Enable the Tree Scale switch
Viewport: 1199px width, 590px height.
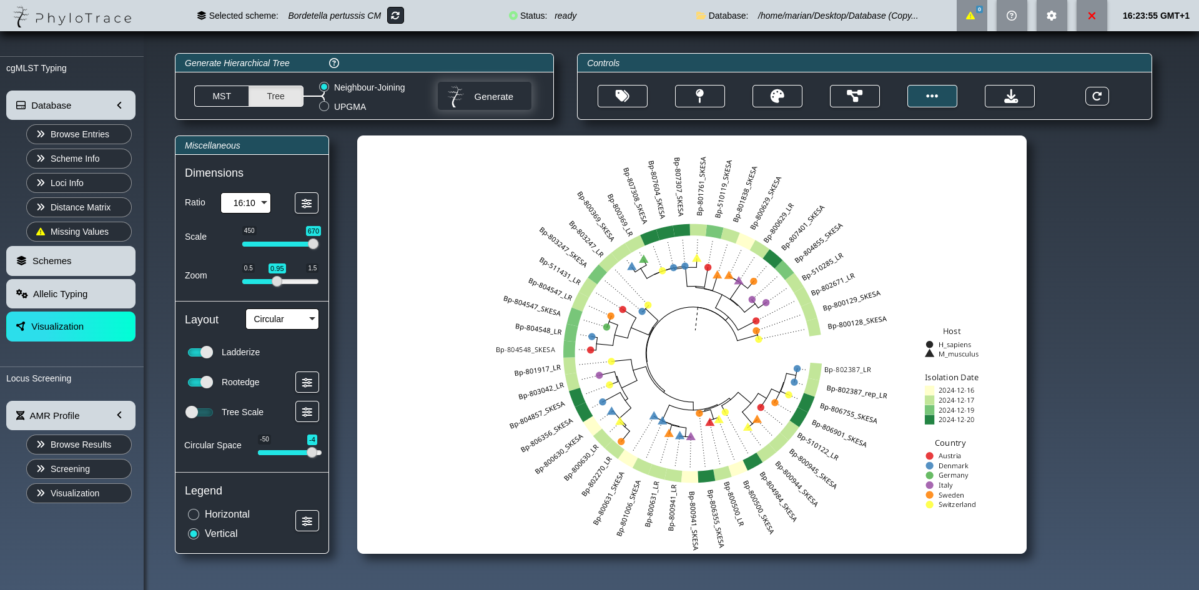tap(199, 412)
